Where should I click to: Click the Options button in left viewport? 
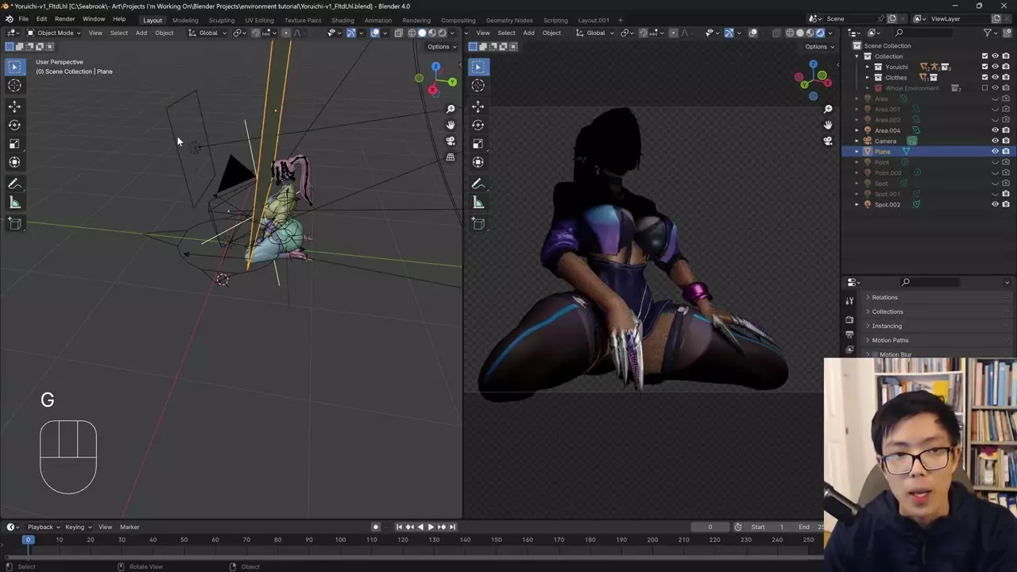click(x=441, y=46)
